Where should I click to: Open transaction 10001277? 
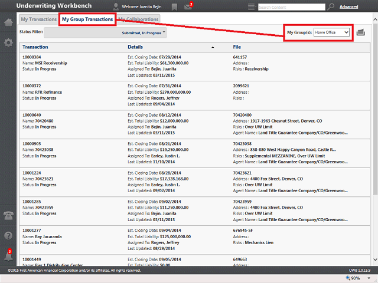tap(31, 231)
